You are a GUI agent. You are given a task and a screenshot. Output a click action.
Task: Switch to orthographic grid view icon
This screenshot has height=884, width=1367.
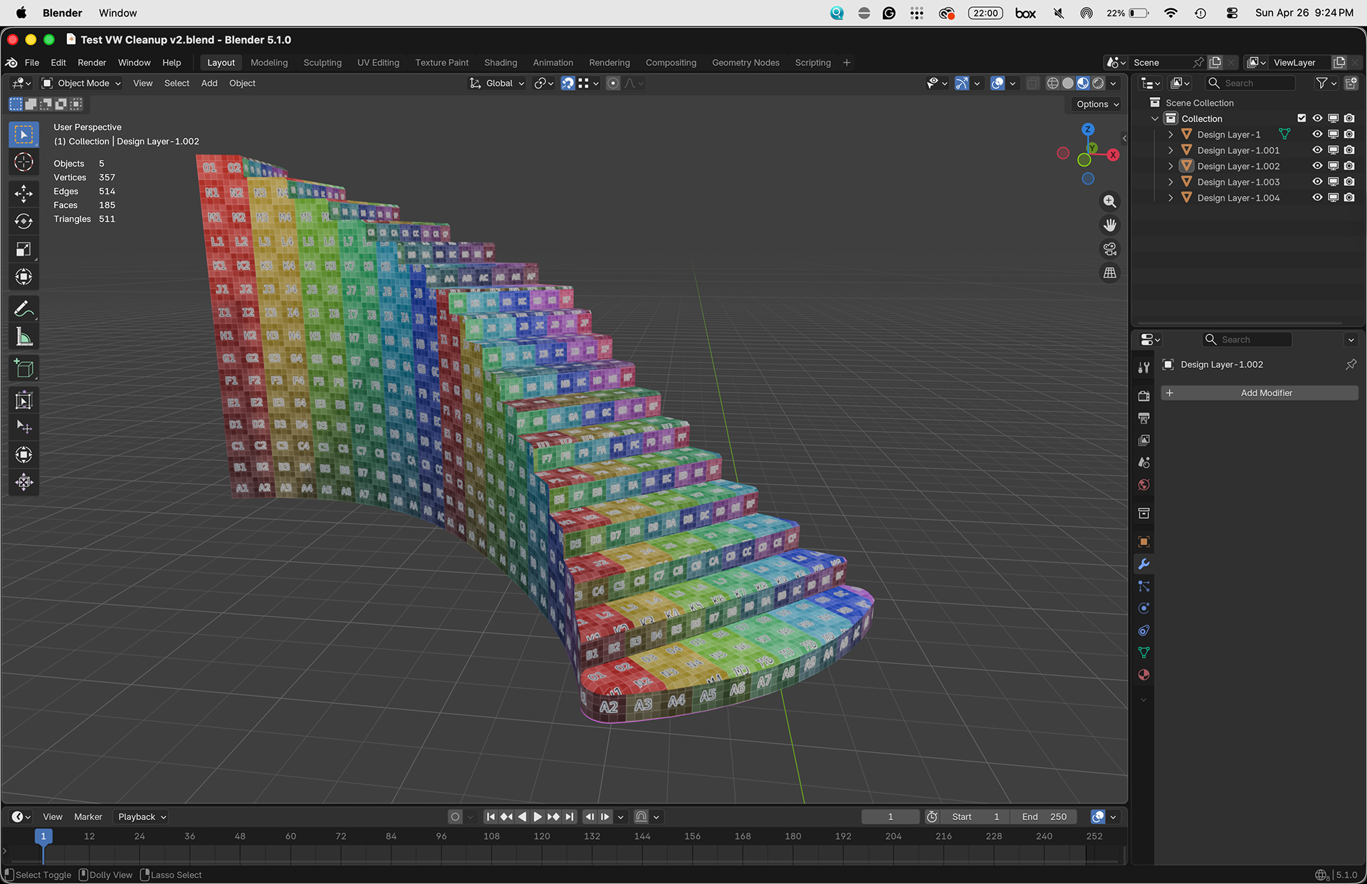pos(1109,273)
